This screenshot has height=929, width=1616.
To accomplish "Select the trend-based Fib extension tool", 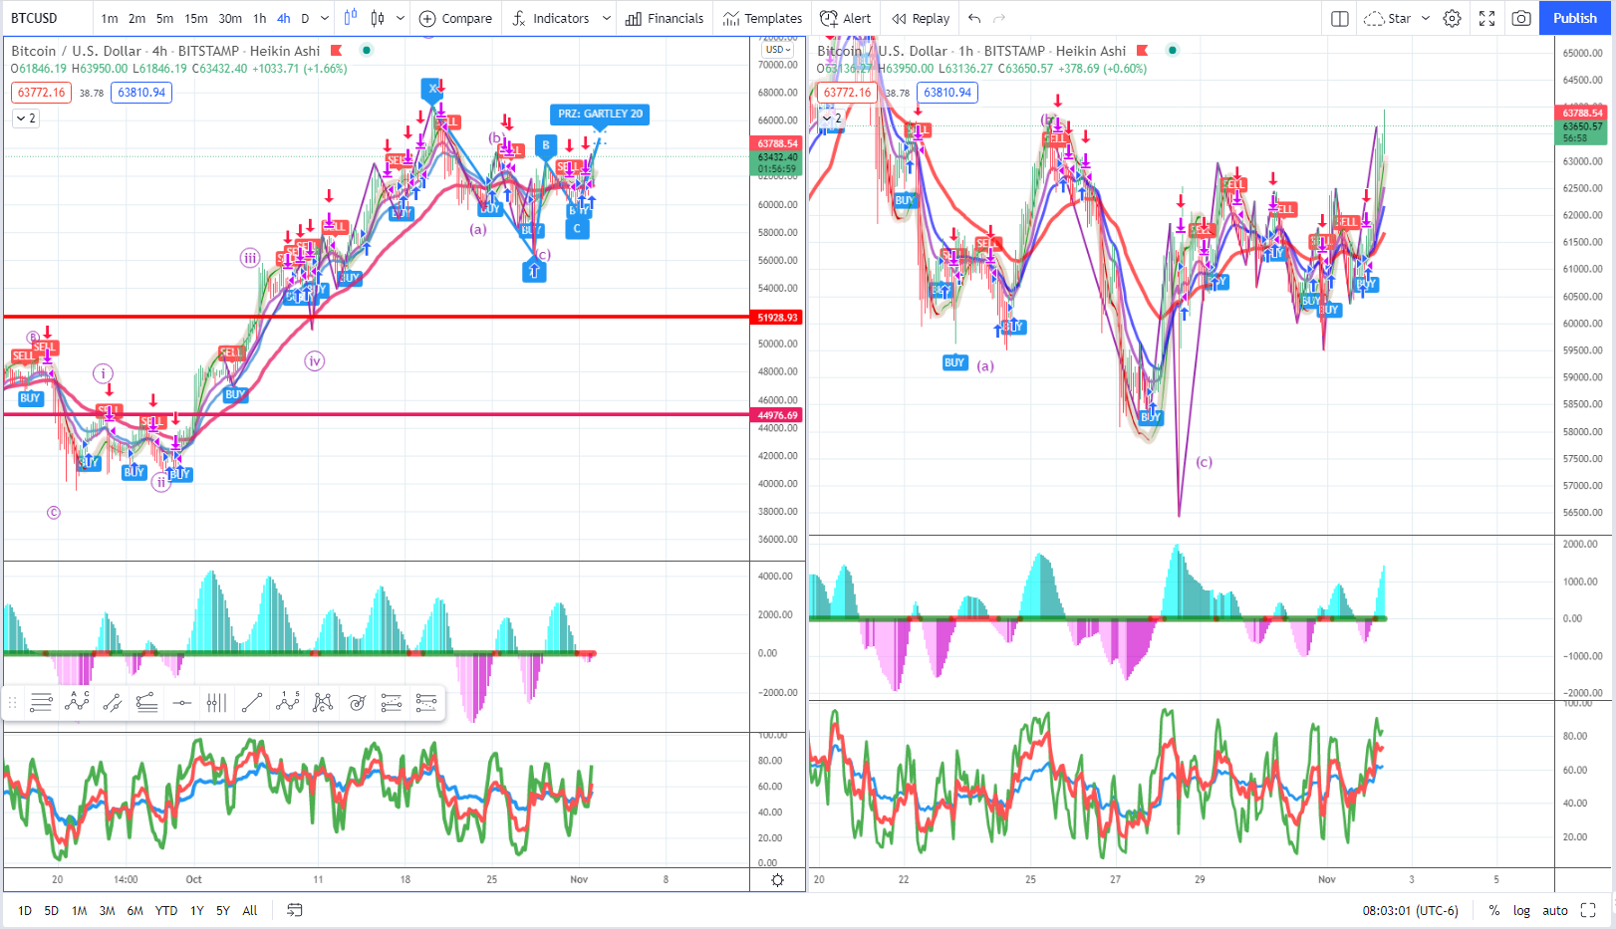I will [x=392, y=703].
